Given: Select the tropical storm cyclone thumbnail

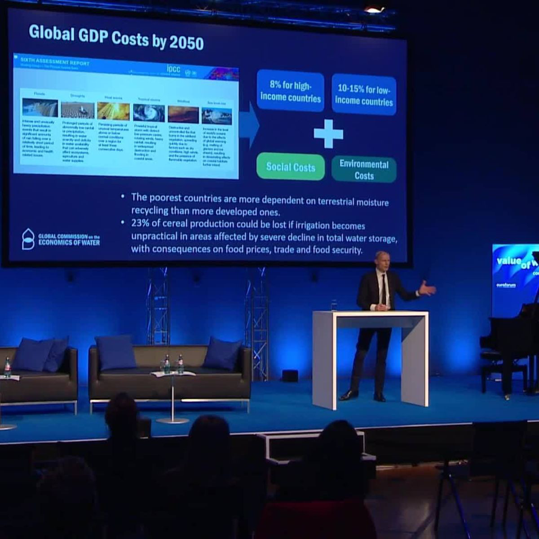Looking at the screenshot, I should 149,113.
